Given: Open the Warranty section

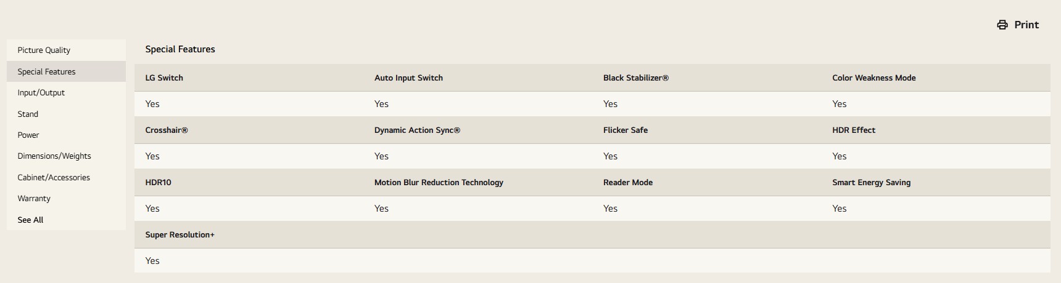Looking at the screenshot, I should [x=34, y=199].
